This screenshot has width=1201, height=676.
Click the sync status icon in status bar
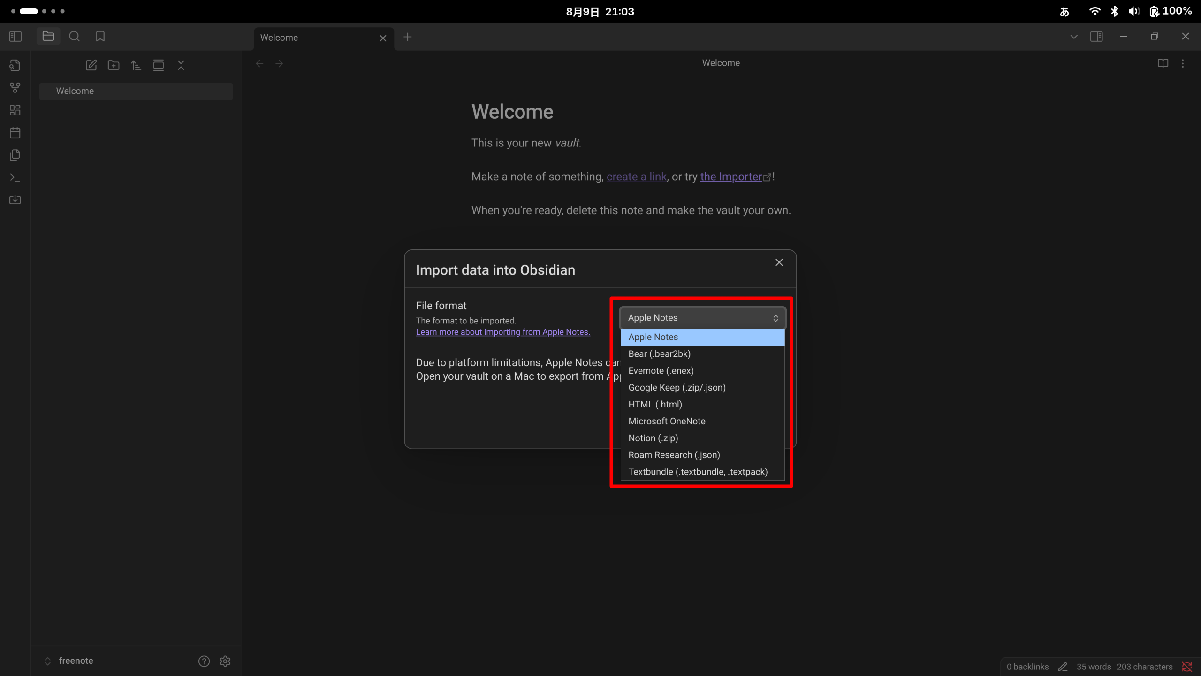1187,667
